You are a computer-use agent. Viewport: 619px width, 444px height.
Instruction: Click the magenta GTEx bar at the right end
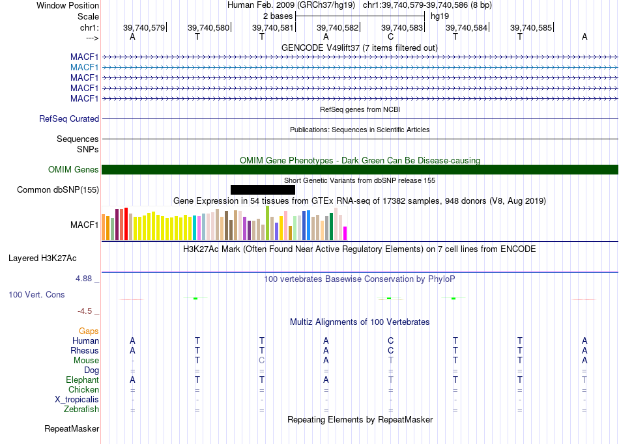click(x=345, y=233)
